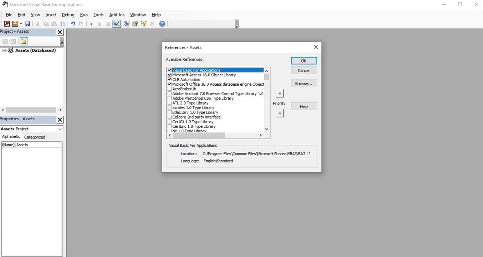This screenshot has width=483, height=257.
Task: Click Cancel in the References dialog
Action: coord(304,71)
